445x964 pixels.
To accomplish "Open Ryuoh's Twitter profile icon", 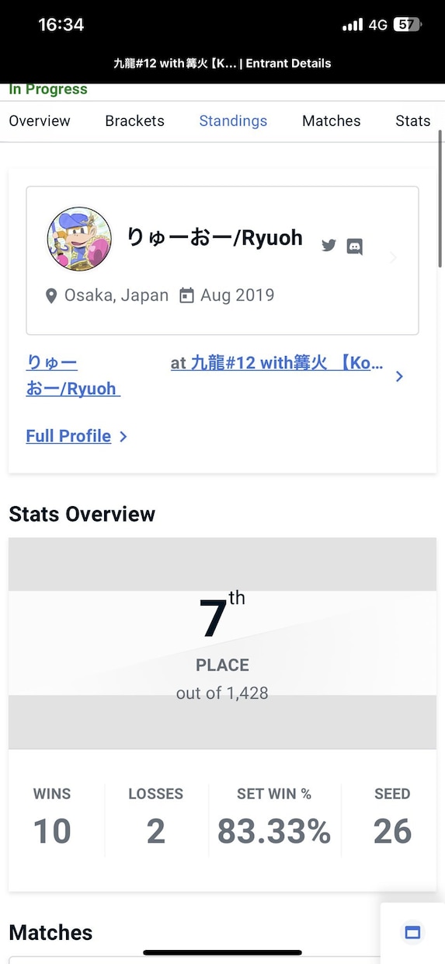I will pyautogui.click(x=329, y=246).
